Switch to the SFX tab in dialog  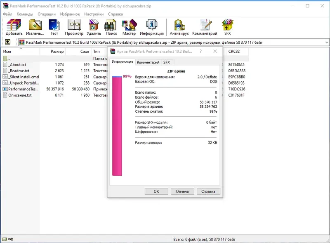[x=167, y=62]
